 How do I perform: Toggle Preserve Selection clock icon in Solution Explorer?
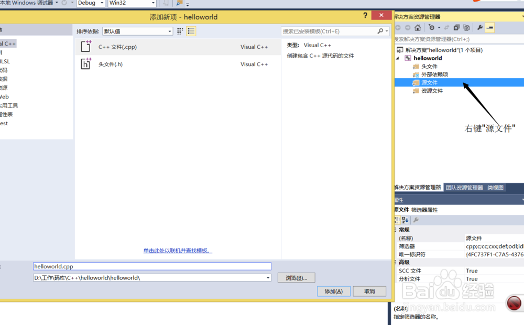click(x=431, y=28)
